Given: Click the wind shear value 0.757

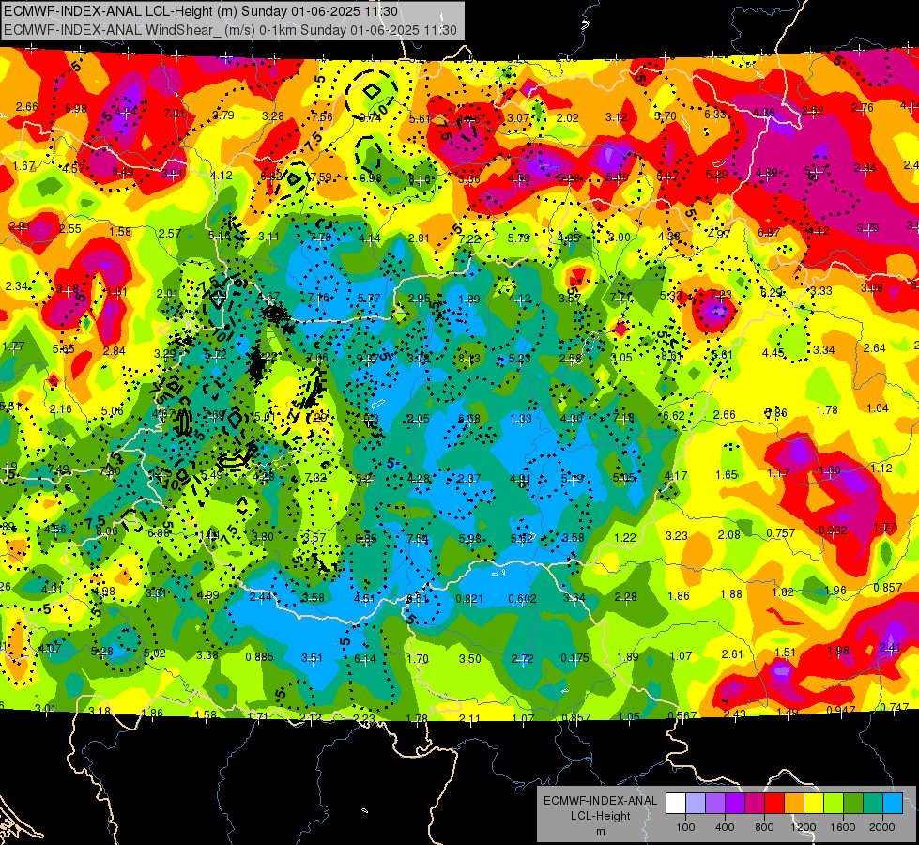Looking at the screenshot, I should [x=781, y=533].
